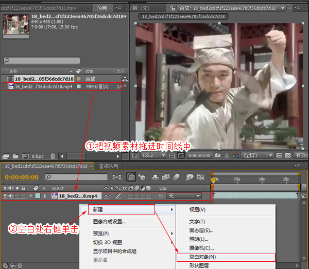Enable solo for layer 1
Viewport: 309px width, 269px height.
[18, 196]
